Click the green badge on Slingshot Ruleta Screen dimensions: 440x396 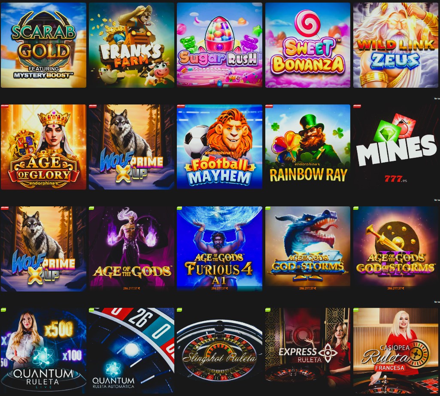[179, 310]
